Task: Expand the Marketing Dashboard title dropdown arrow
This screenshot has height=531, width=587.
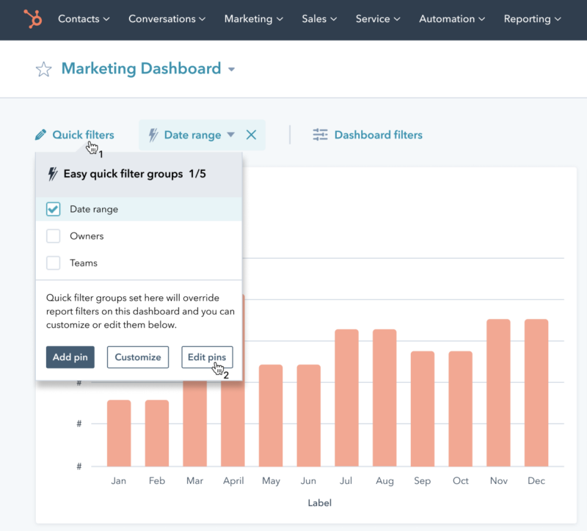Action: pyautogui.click(x=231, y=69)
